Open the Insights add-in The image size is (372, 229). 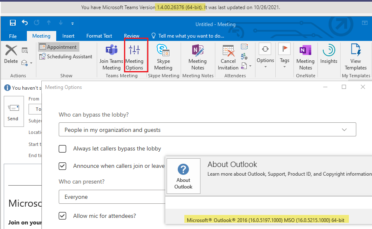[329, 54]
